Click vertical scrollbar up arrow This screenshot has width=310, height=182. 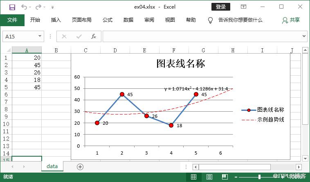pyautogui.click(x=305, y=50)
